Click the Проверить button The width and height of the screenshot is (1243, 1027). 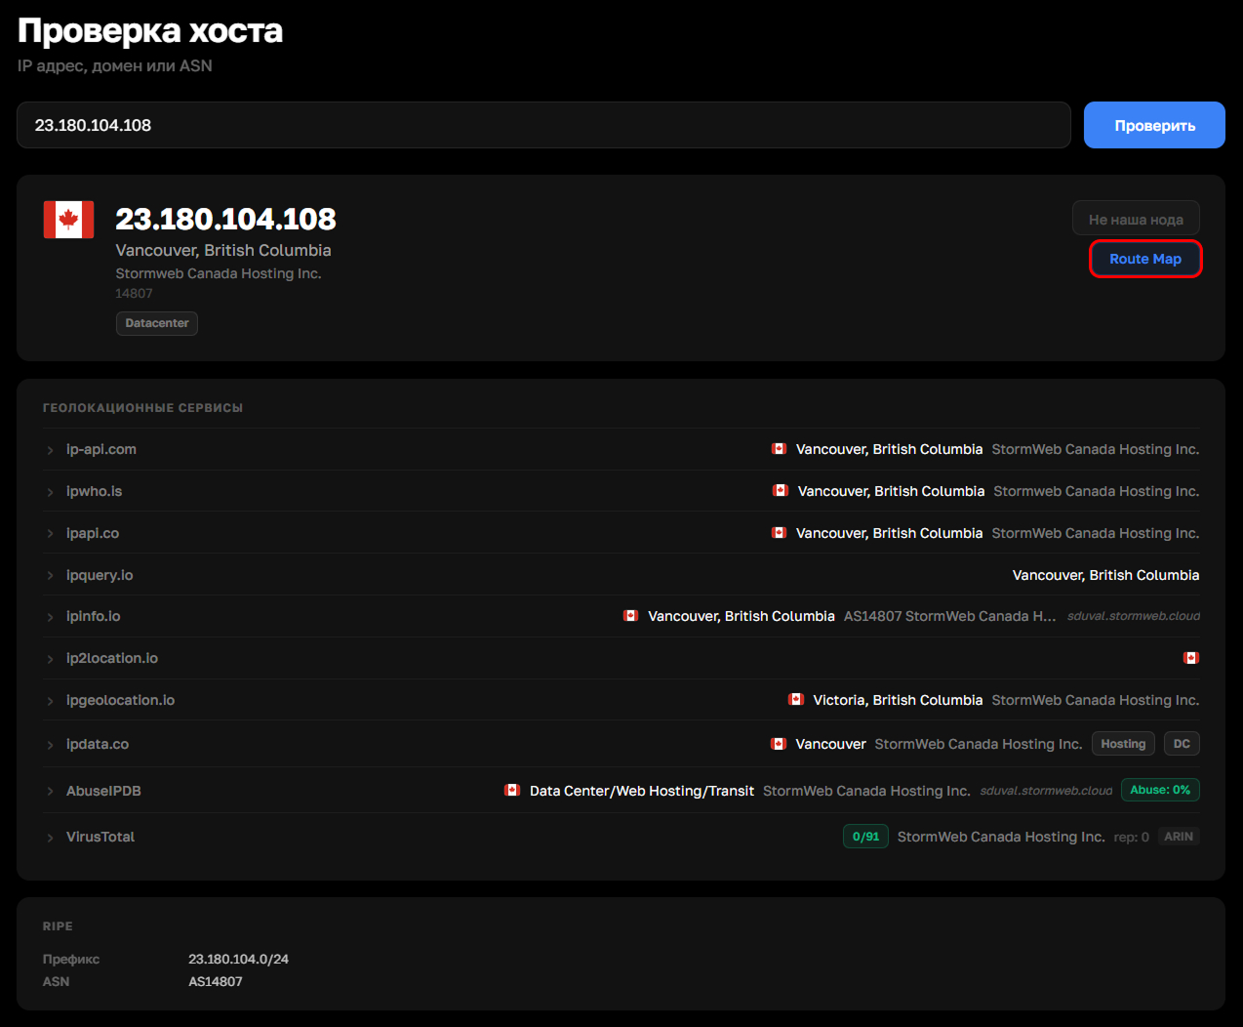(1154, 125)
